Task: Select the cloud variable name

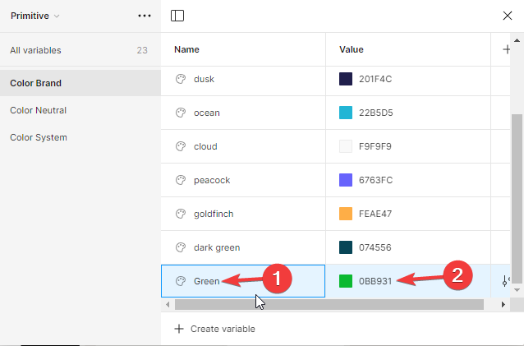Action: point(205,146)
